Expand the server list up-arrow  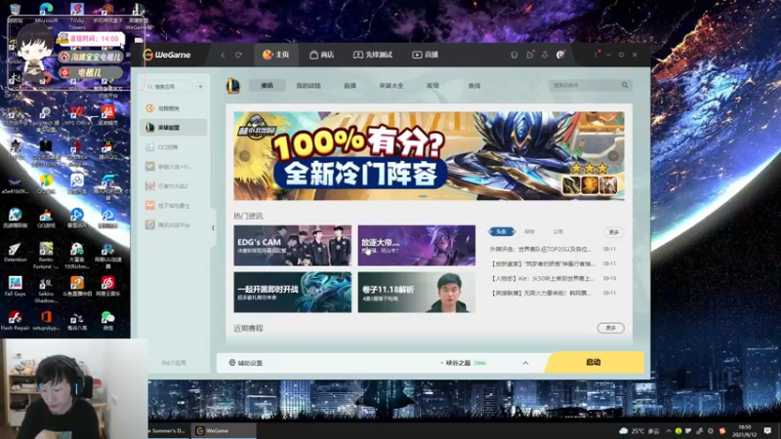click(x=525, y=363)
